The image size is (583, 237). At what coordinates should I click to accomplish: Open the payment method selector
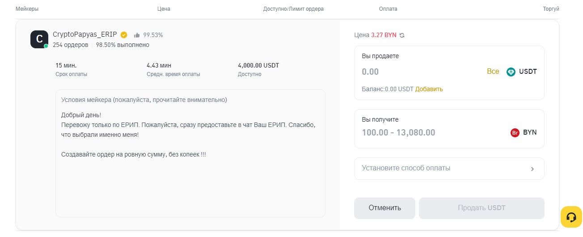[x=449, y=169]
